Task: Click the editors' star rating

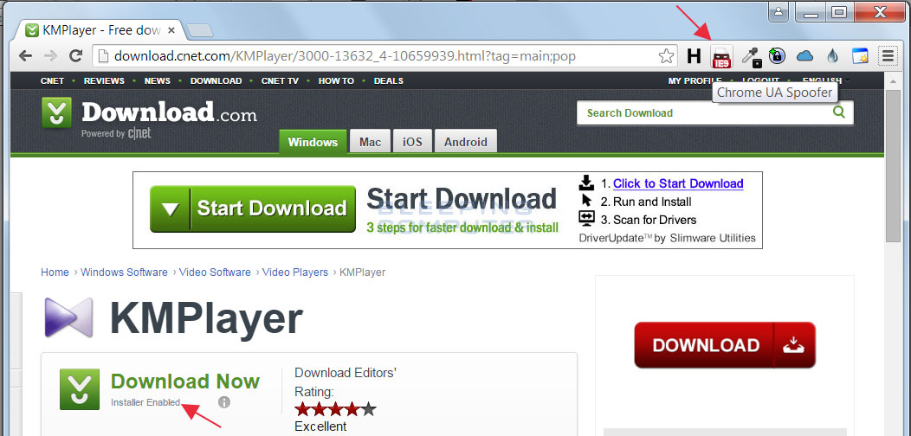Action: 335,409
